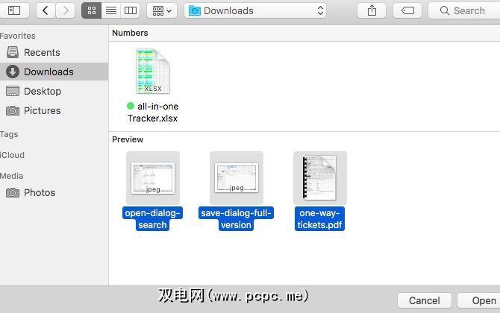This screenshot has width=500, height=313.
Task: Switch to column view
Action: pyautogui.click(x=130, y=10)
